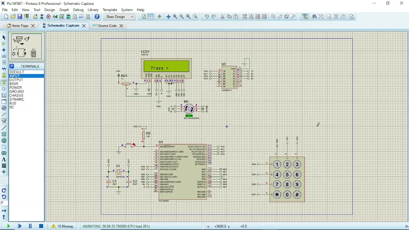Click the Copy to clipboard icon
The image size is (409, 230).
(229, 17)
